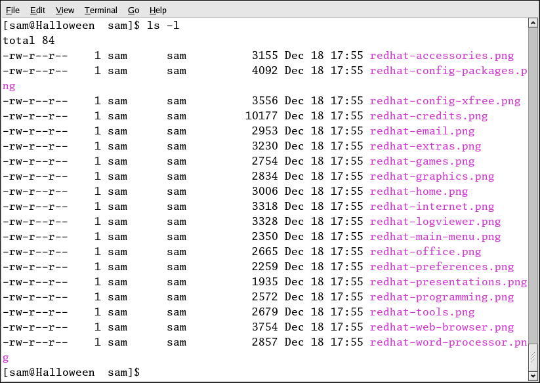Click the 'total 84' output line
This screenshot has width=540, height=383.
[x=29, y=41]
